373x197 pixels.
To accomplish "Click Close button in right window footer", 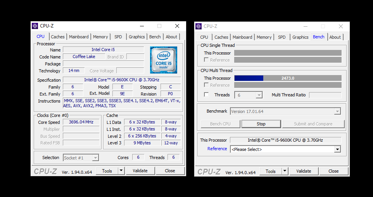I will coord(333,171).
